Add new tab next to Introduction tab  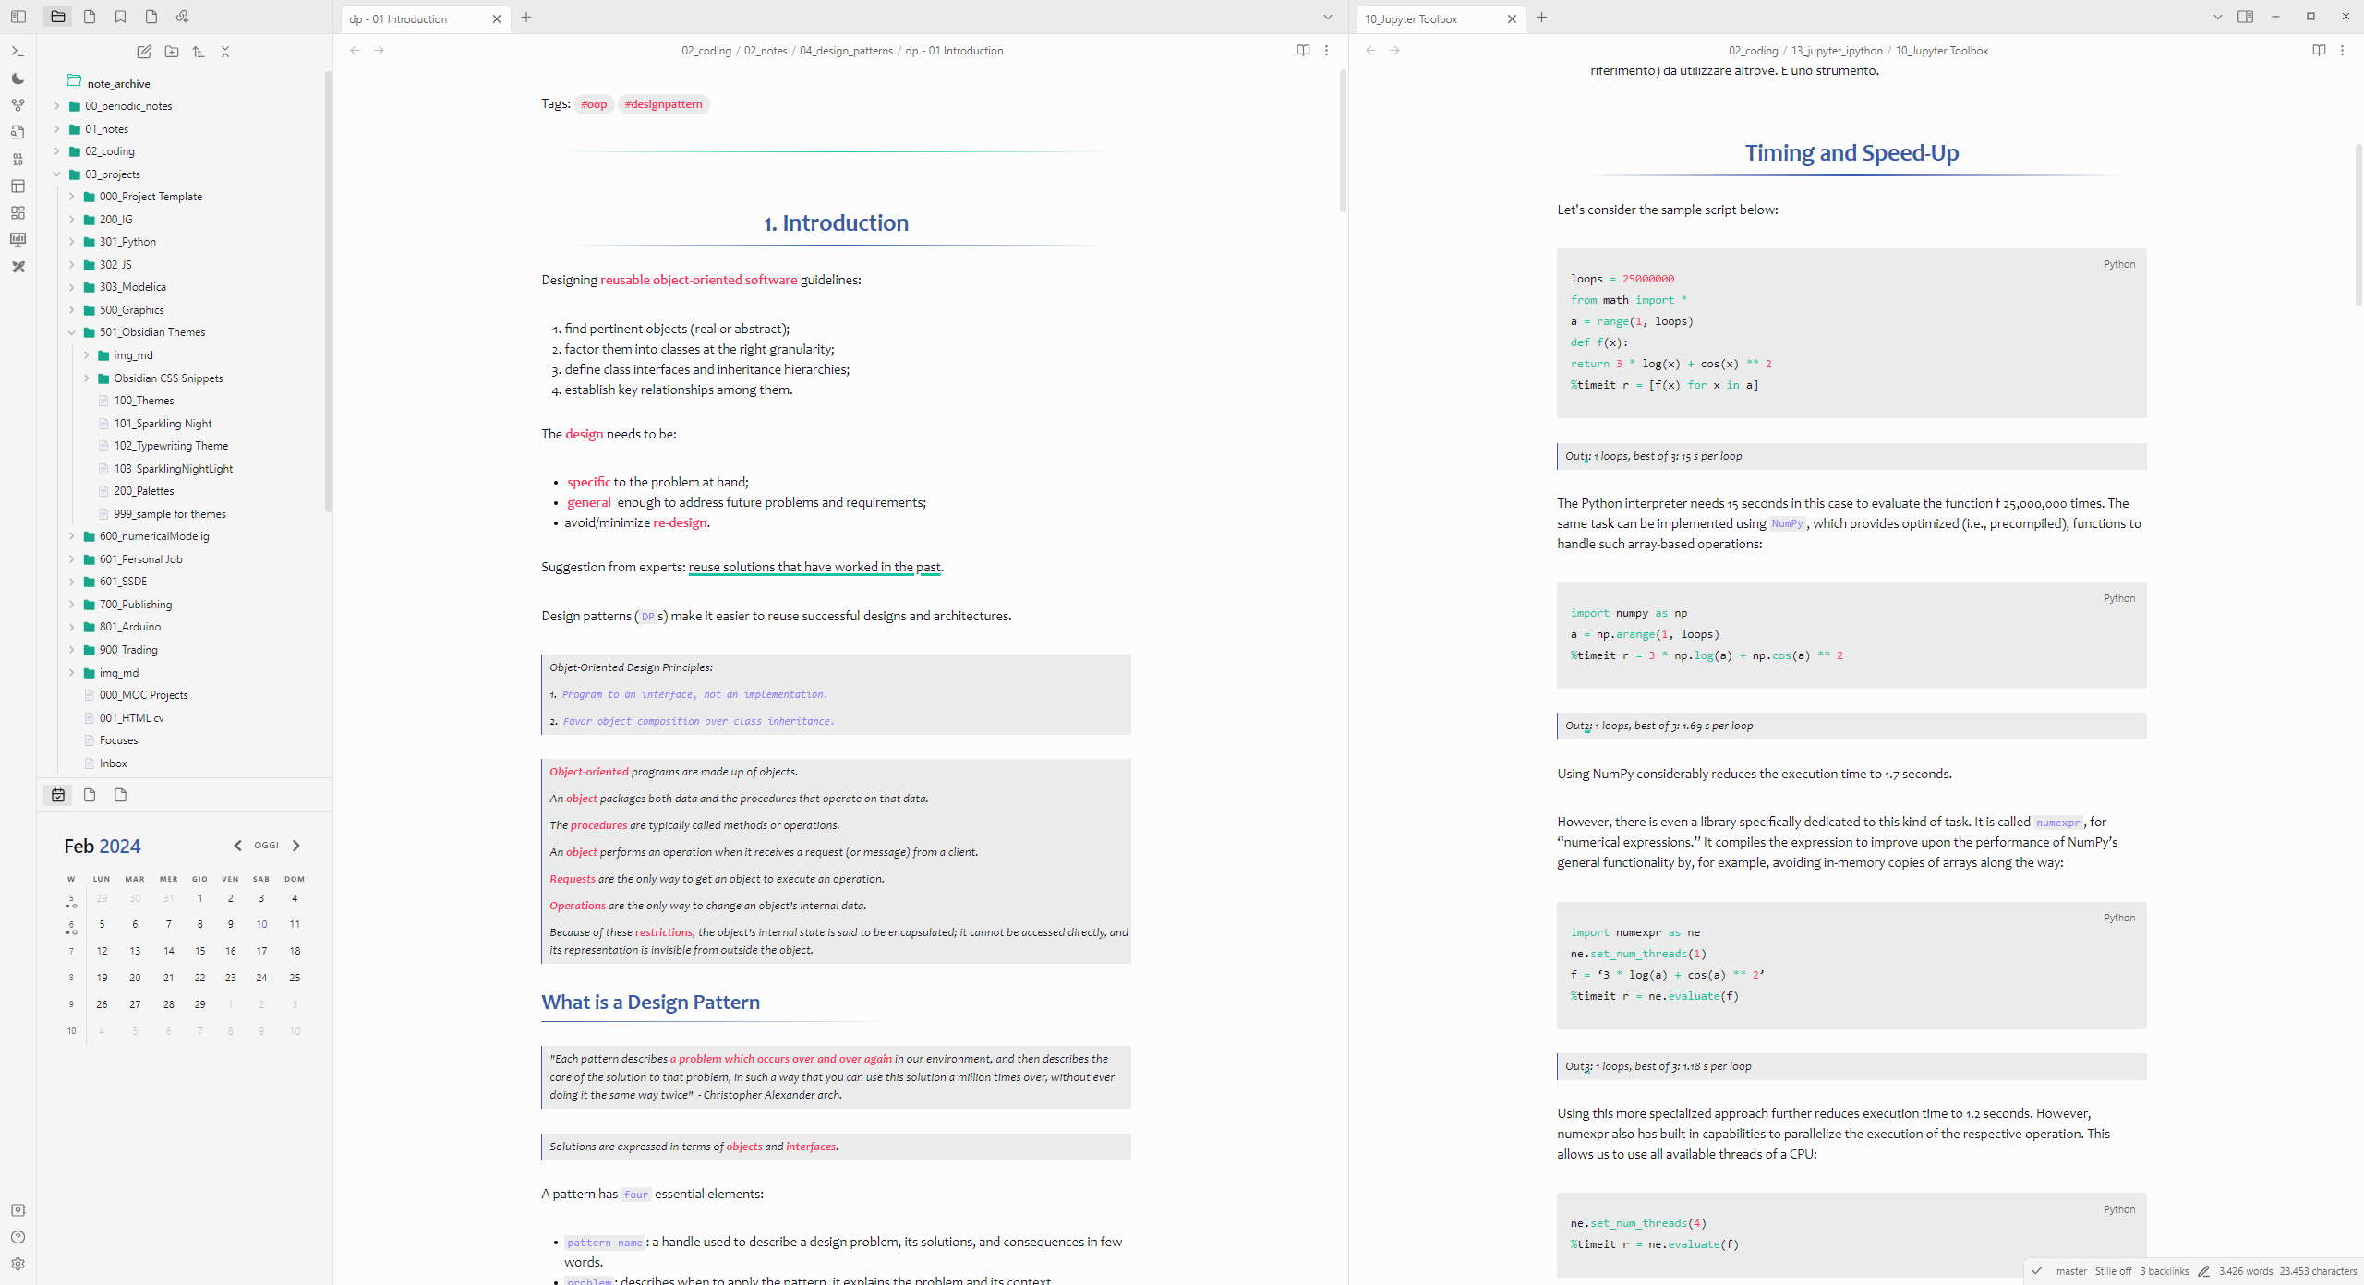[526, 18]
